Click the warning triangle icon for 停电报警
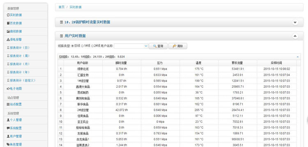 point(8,40)
